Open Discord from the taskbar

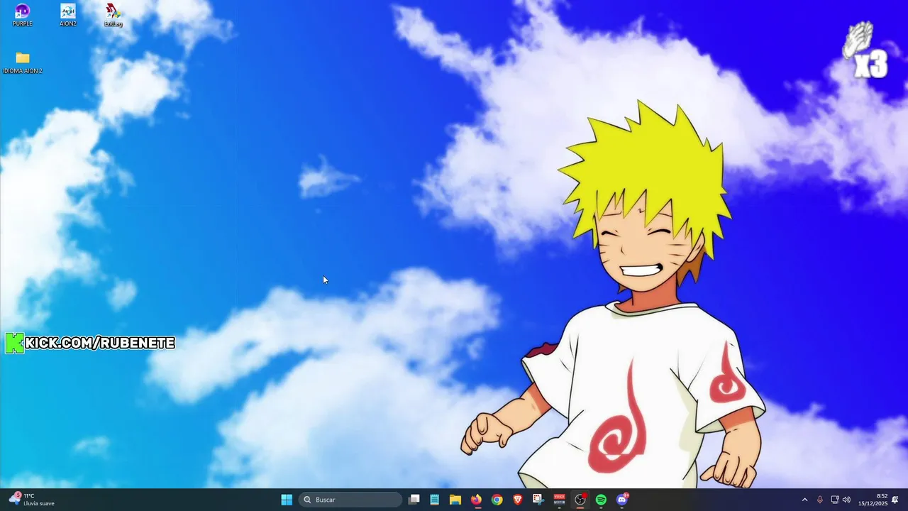point(622,500)
